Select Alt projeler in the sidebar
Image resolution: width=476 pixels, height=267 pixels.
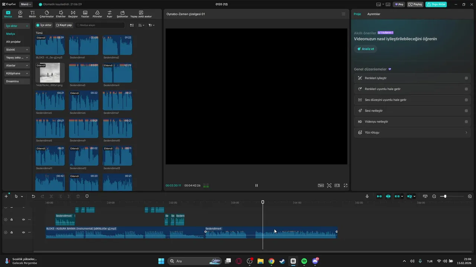click(x=13, y=42)
